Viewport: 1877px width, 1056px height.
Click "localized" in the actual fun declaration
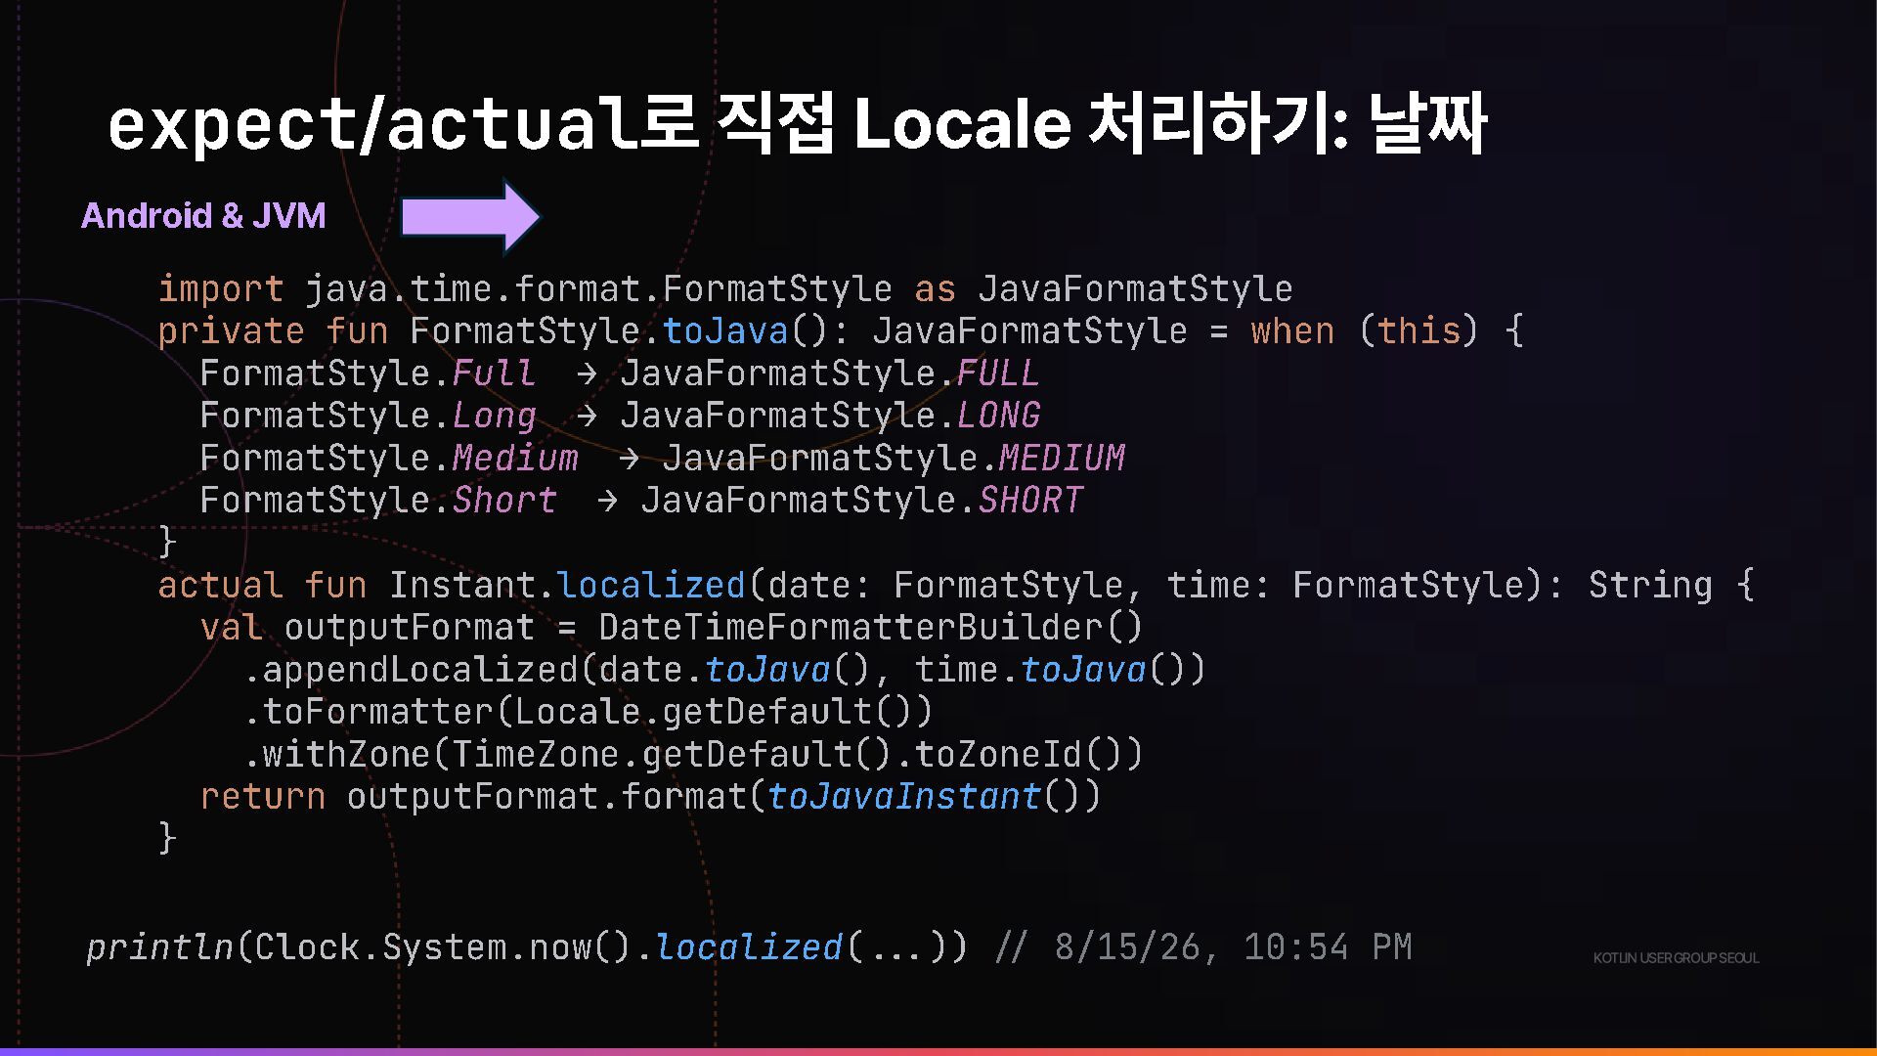tap(651, 585)
